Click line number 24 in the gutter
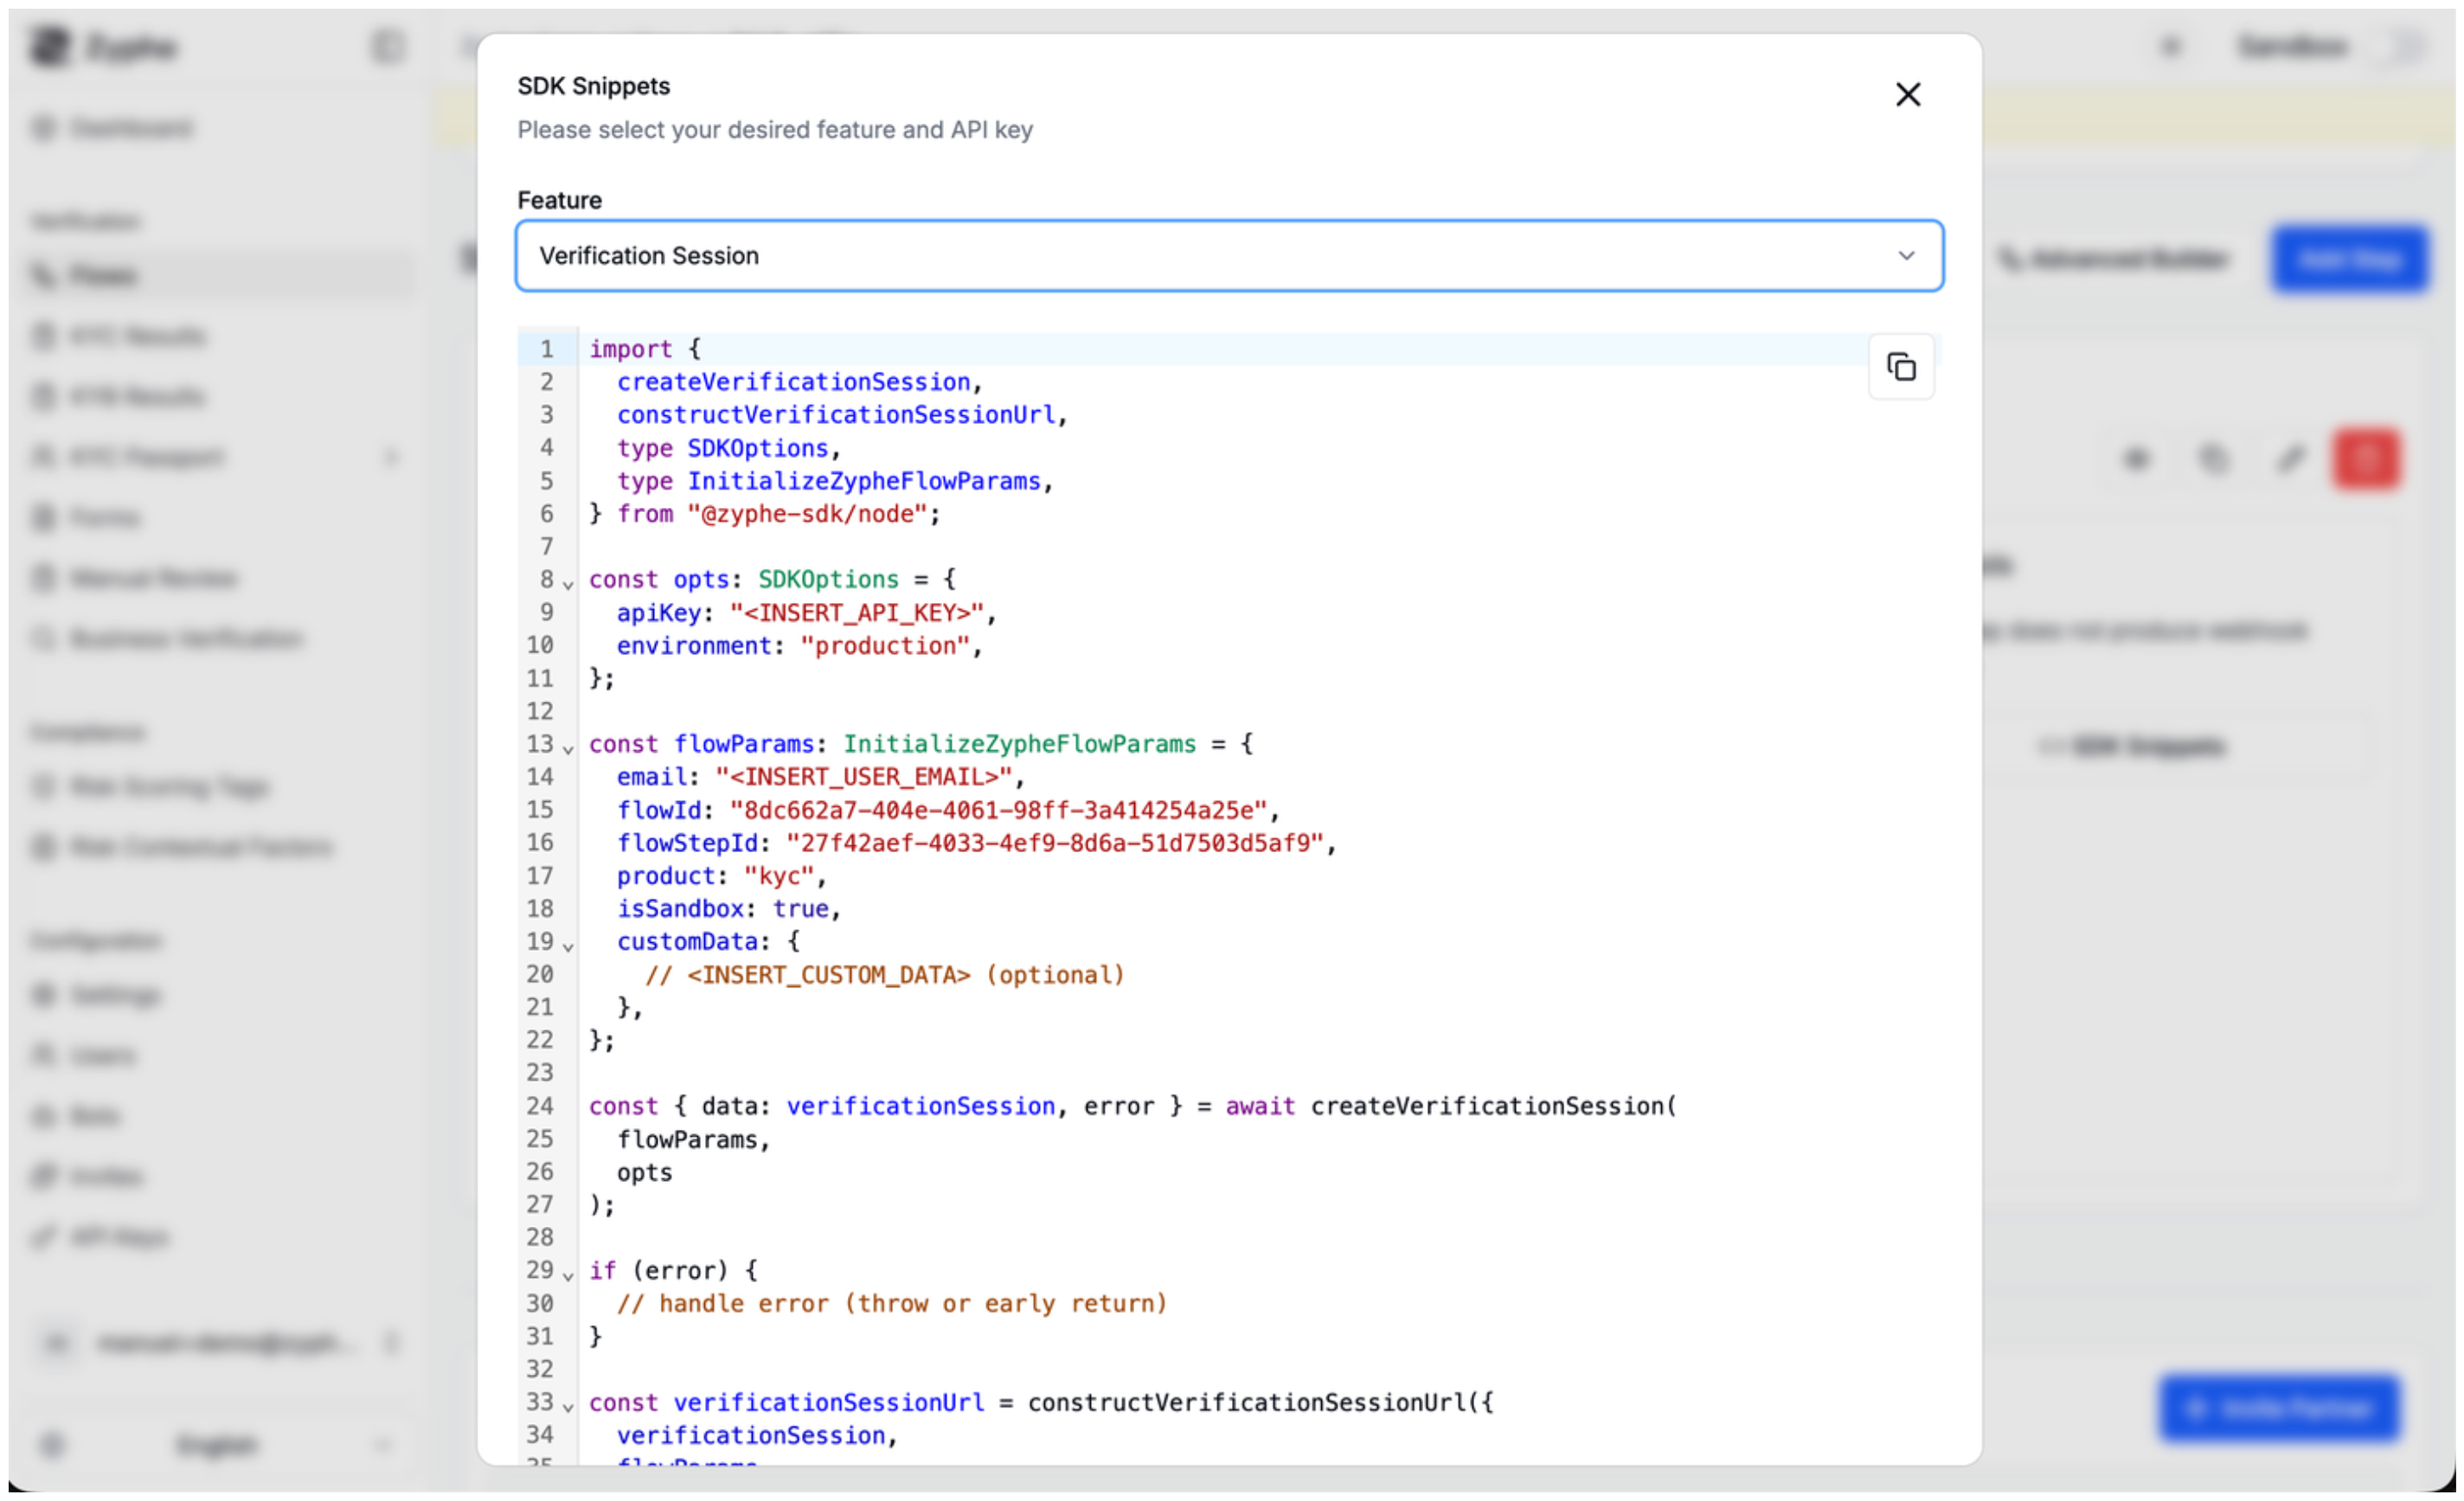The width and height of the screenshot is (2464, 1501). tap(540, 1106)
